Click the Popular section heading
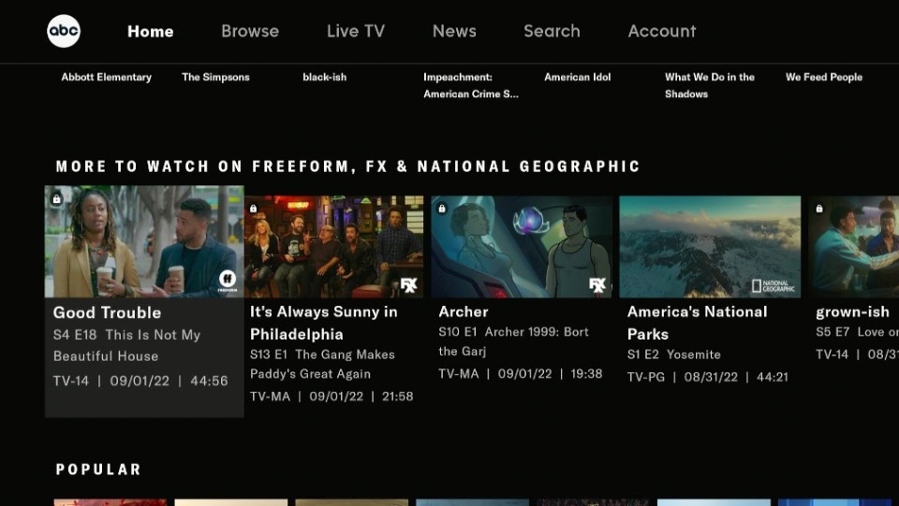 [x=98, y=470]
